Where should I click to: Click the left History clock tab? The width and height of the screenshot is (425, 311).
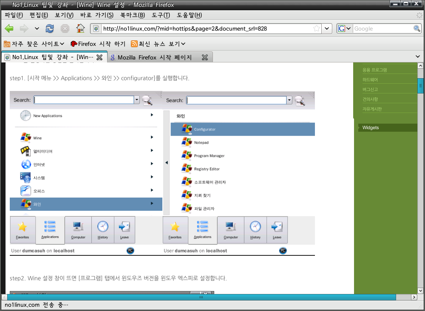point(103,230)
